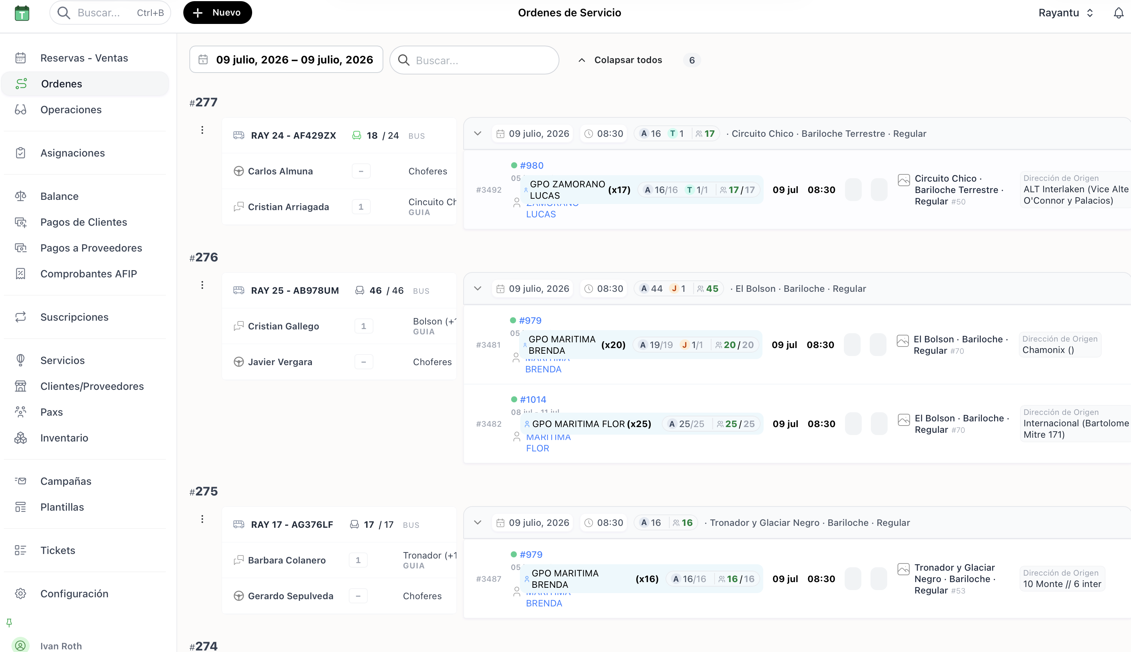This screenshot has width=1131, height=652.
Task: Click steering wheel icon beside Carlos Almuna
Action: 239,171
